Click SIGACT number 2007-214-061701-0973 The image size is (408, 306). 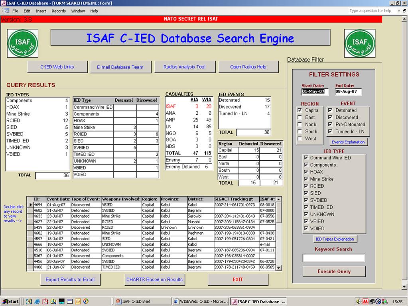(236, 205)
